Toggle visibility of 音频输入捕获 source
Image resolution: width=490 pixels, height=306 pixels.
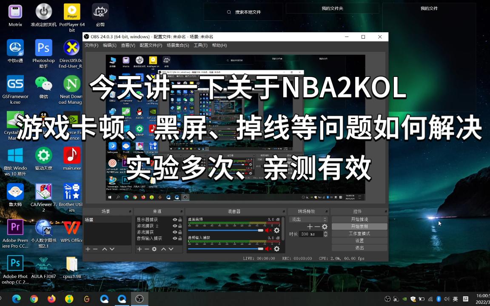pos(175,238)
